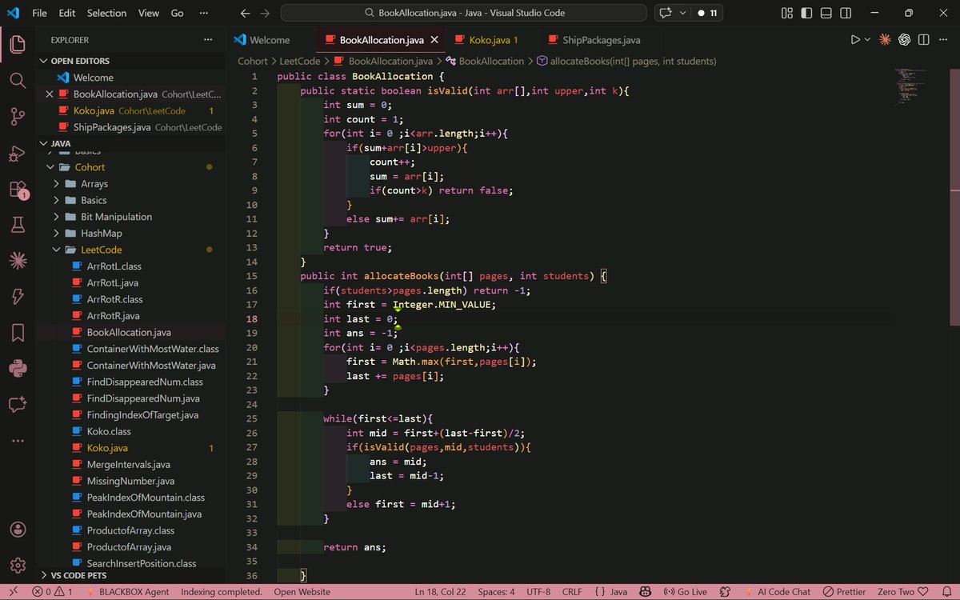Click allocateBooks breadcrumb item
960x600 pixels.
click(626, 61)
